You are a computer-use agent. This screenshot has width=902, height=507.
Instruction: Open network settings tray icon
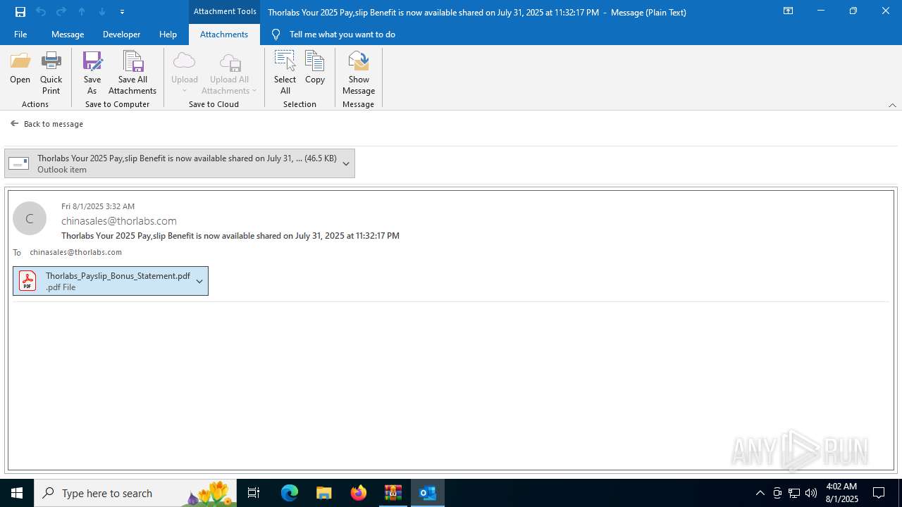(x=794, y=493)
